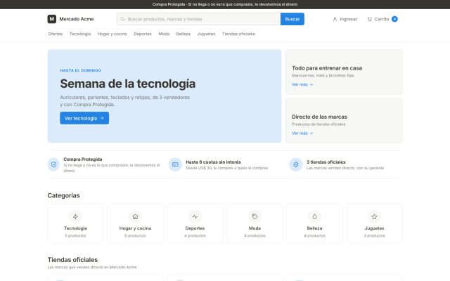Click the Ver tecnología button
Image resolution: width=450 pixels, height=281 pixels.
tap(84, 118)
